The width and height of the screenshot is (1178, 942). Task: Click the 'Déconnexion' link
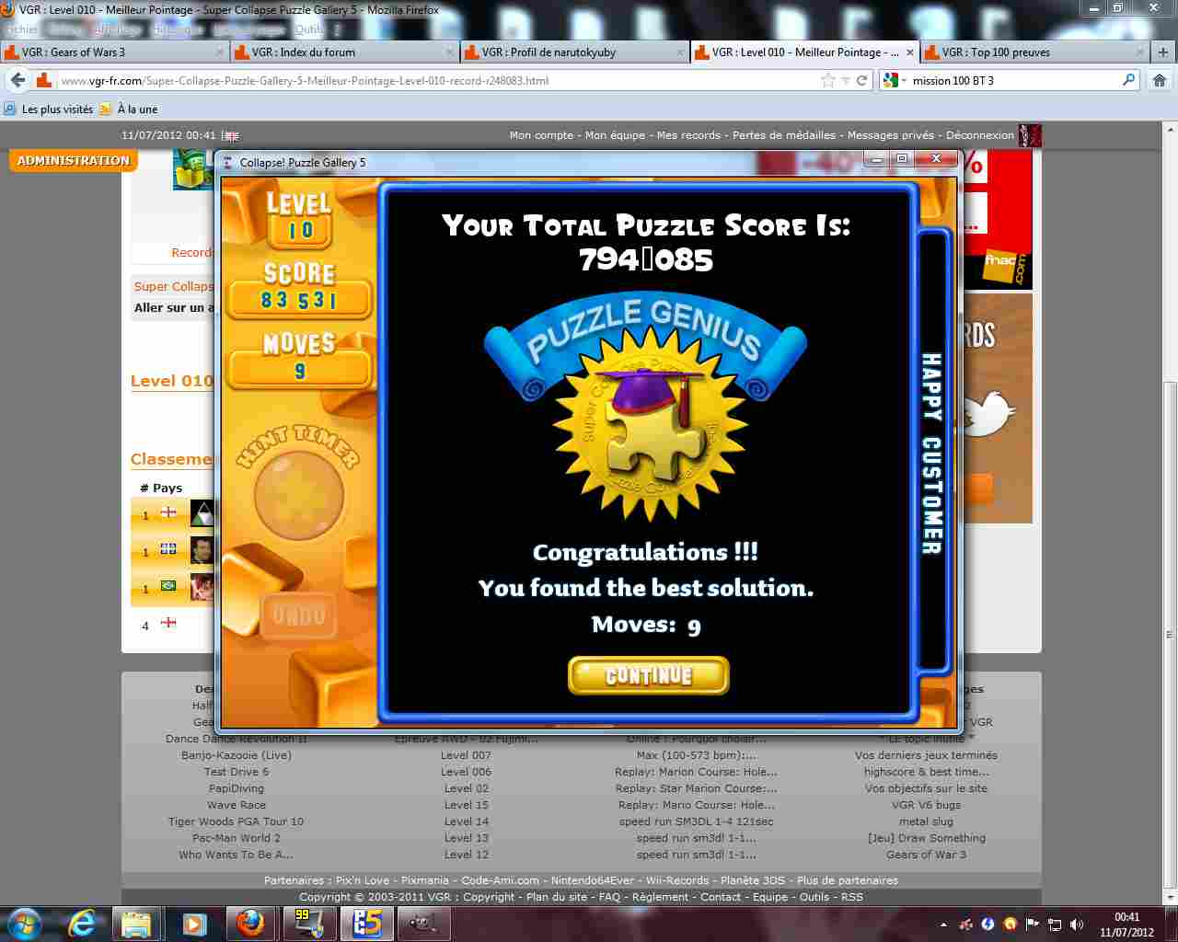tap(979, 135)
